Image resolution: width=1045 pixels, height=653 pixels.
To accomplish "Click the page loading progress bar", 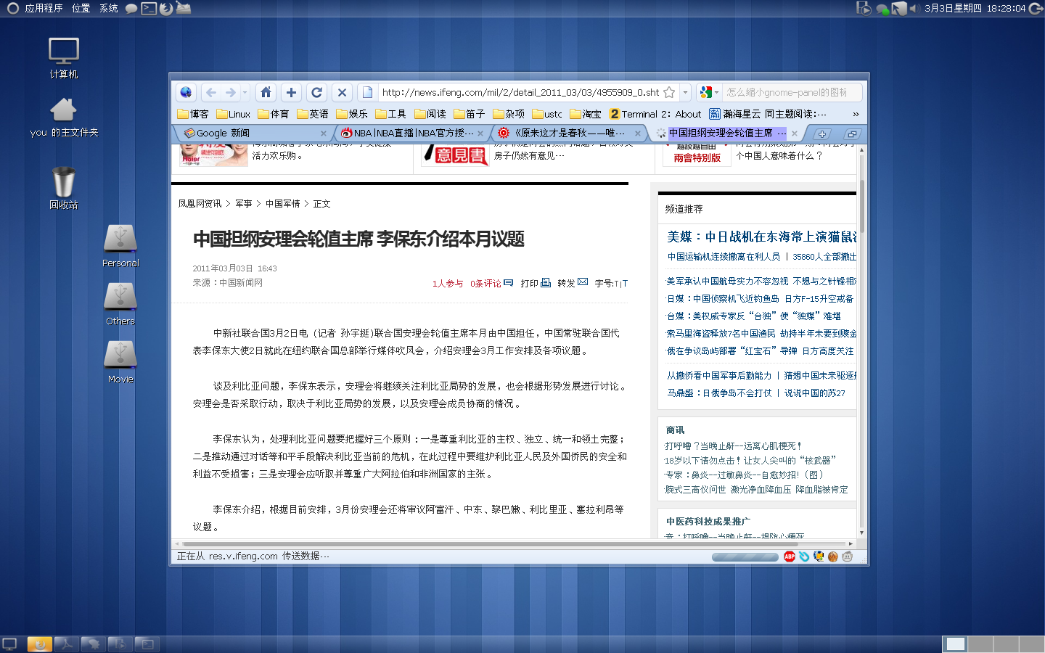I will [745, 557].
